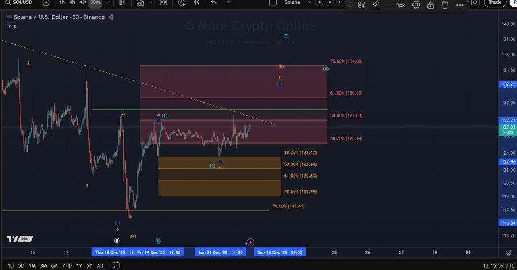
Task: Open the candlestick chart style selector
Action: [122, 3]
